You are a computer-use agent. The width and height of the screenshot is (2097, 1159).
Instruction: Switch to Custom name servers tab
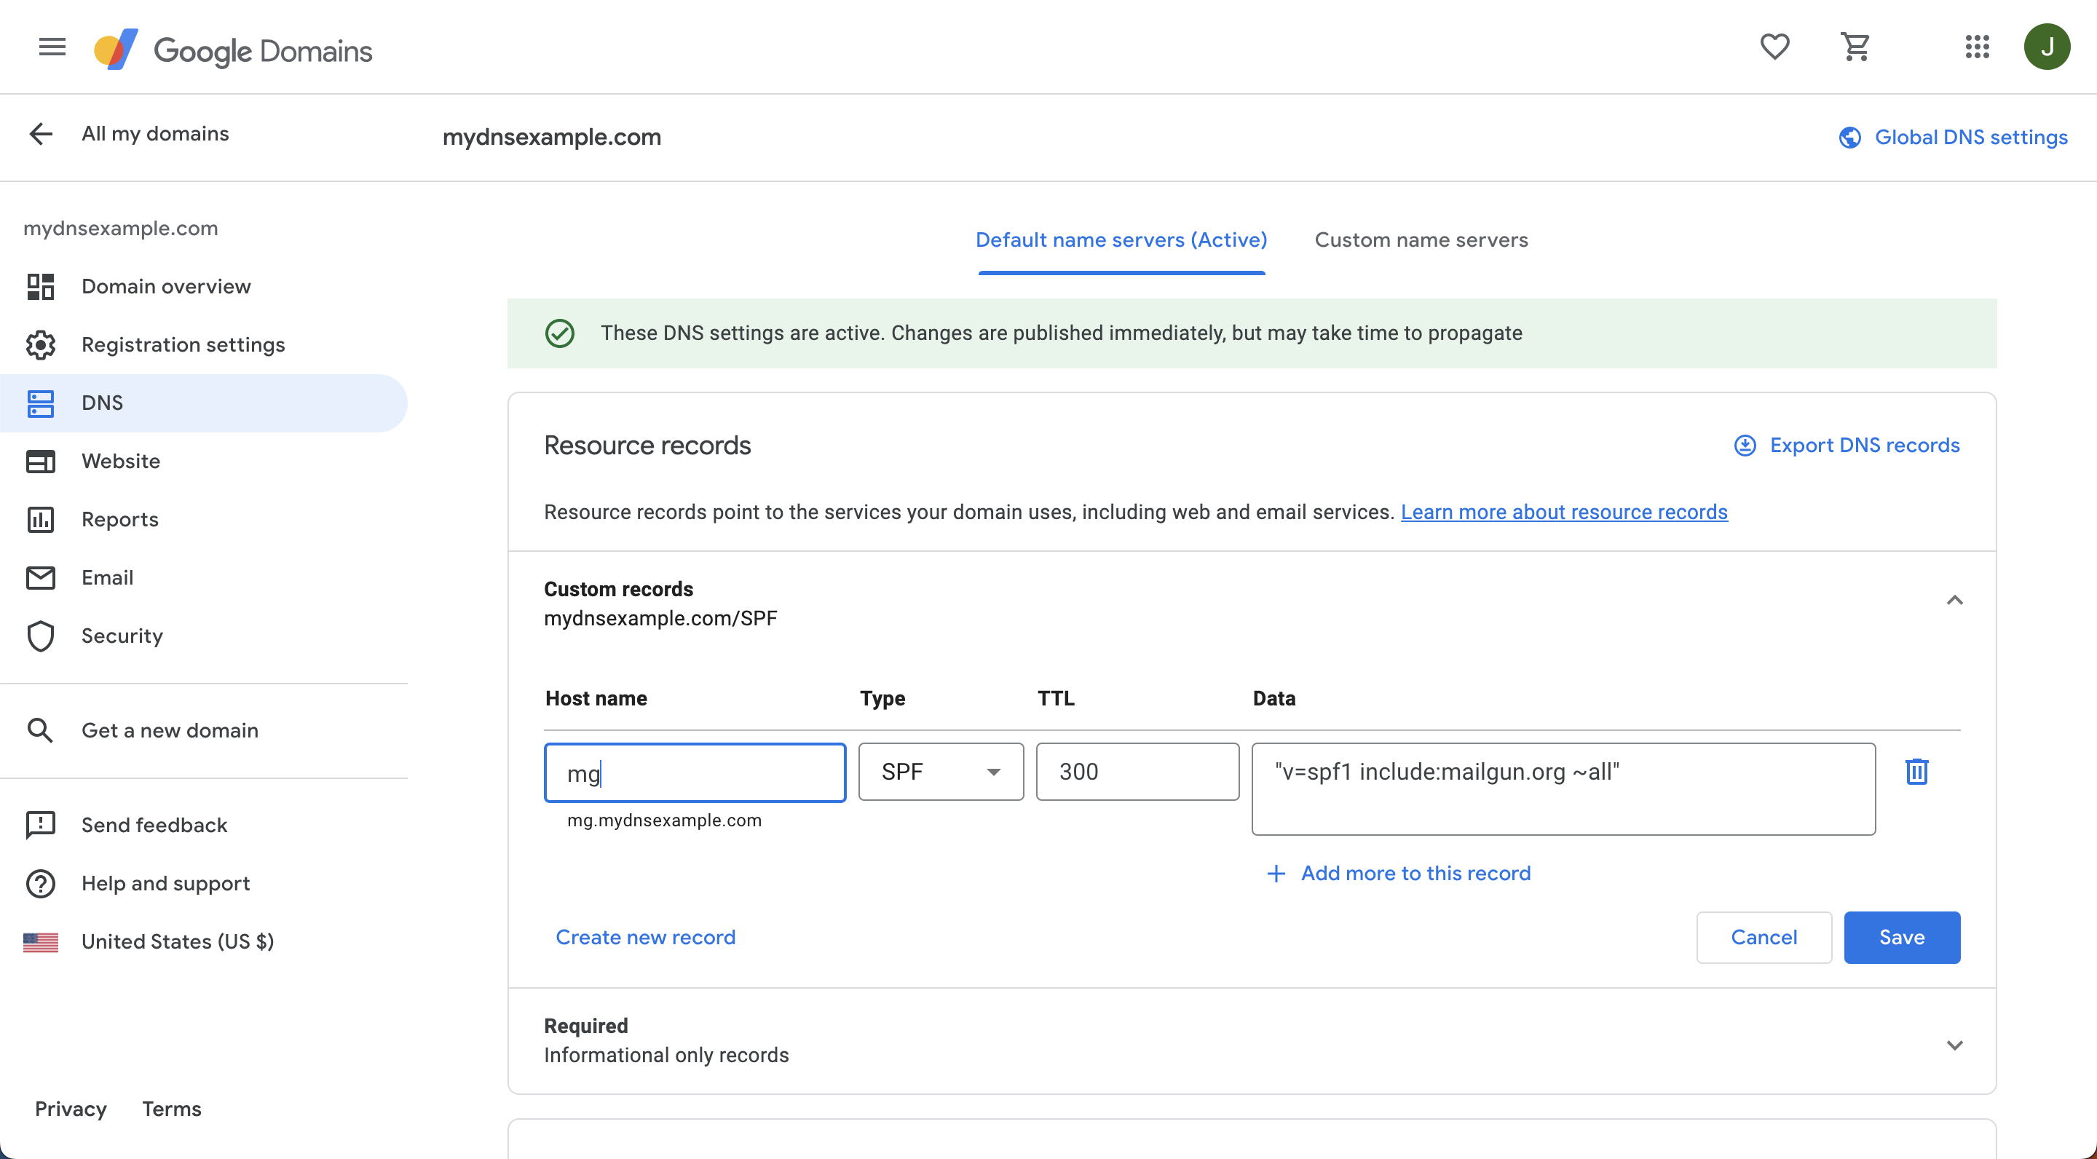[1421, 240]
